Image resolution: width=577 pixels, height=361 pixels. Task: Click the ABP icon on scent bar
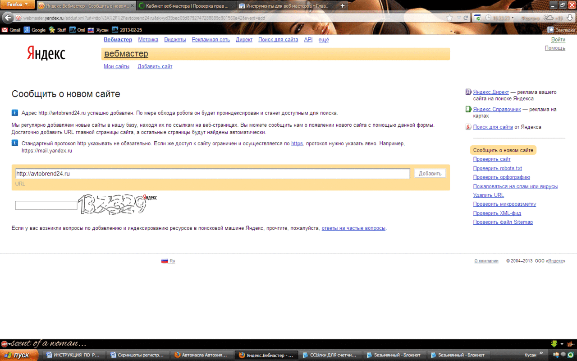[x=5, y=344]
